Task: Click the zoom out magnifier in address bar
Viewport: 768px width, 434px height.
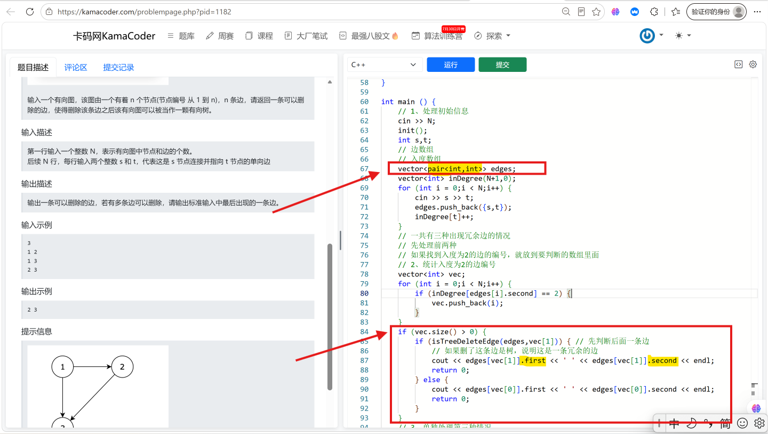Action: click(x=566, y=11)
